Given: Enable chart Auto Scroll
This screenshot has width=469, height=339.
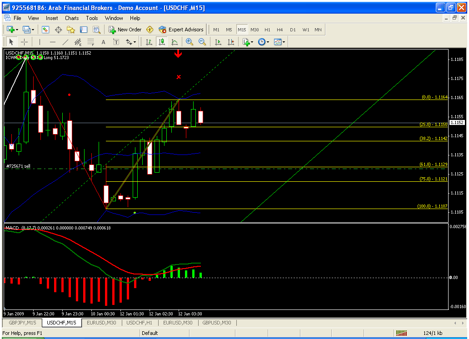Looking at the screenshot, I should pos(218,42).
